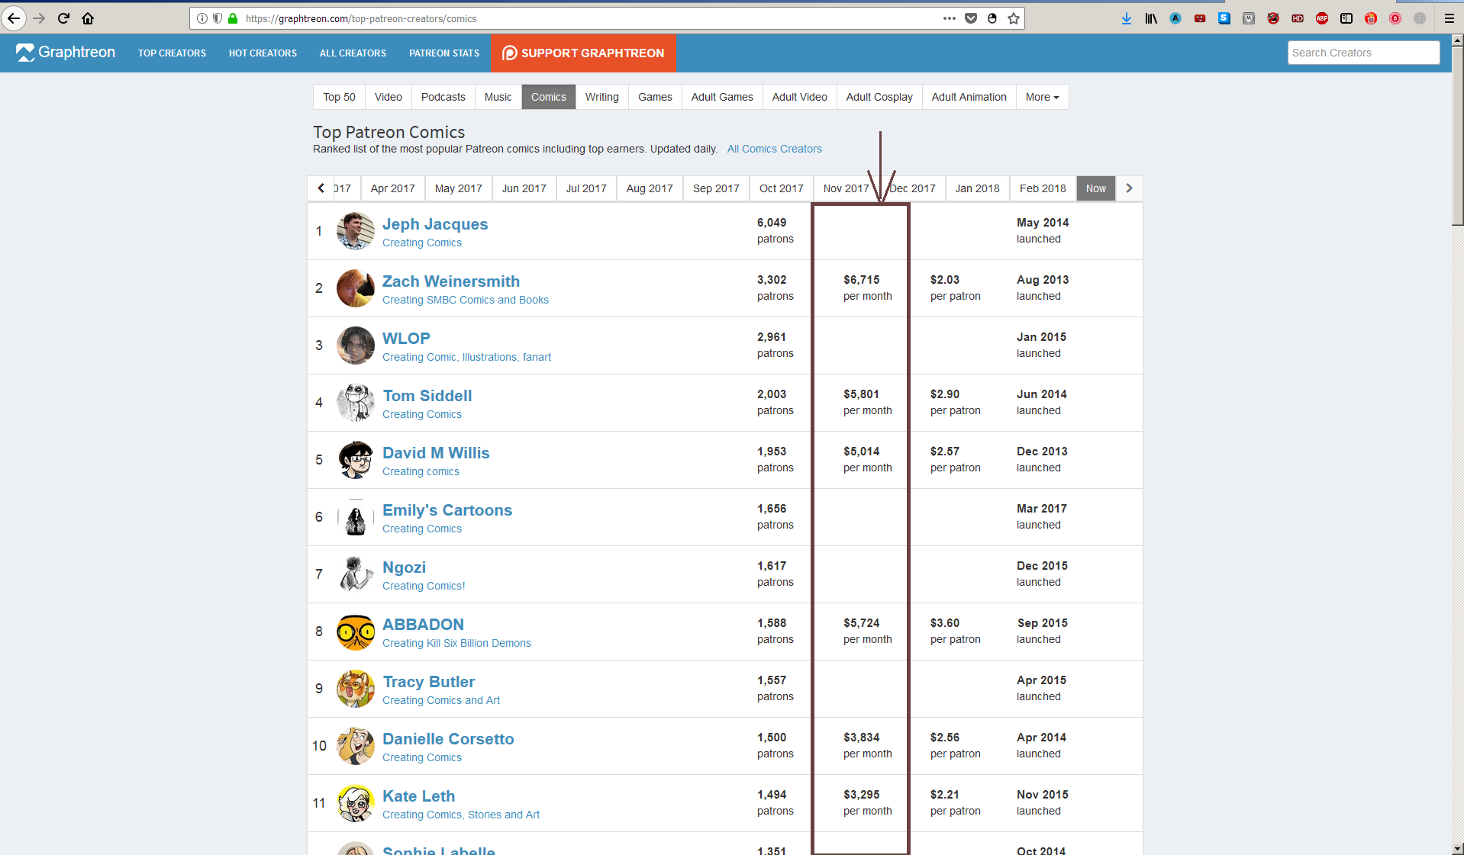
Task: Open All Comics Creators link
Action: [774, 149]
